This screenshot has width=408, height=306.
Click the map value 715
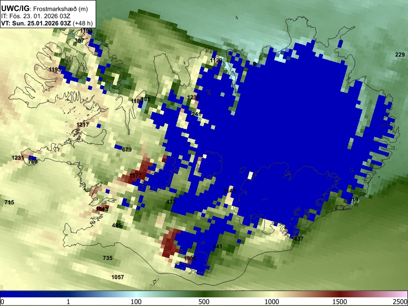coord(10,202)
